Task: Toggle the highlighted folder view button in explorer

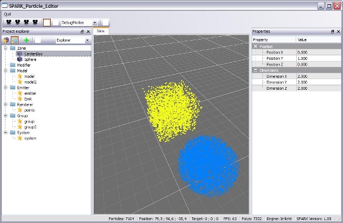Action: [x=15, y=40]
